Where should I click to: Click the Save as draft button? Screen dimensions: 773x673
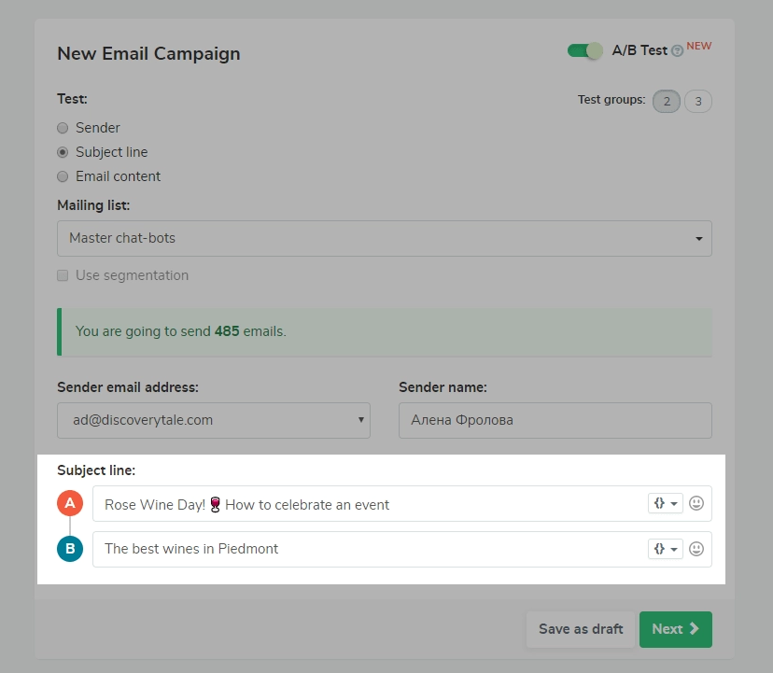coord(580,629)
